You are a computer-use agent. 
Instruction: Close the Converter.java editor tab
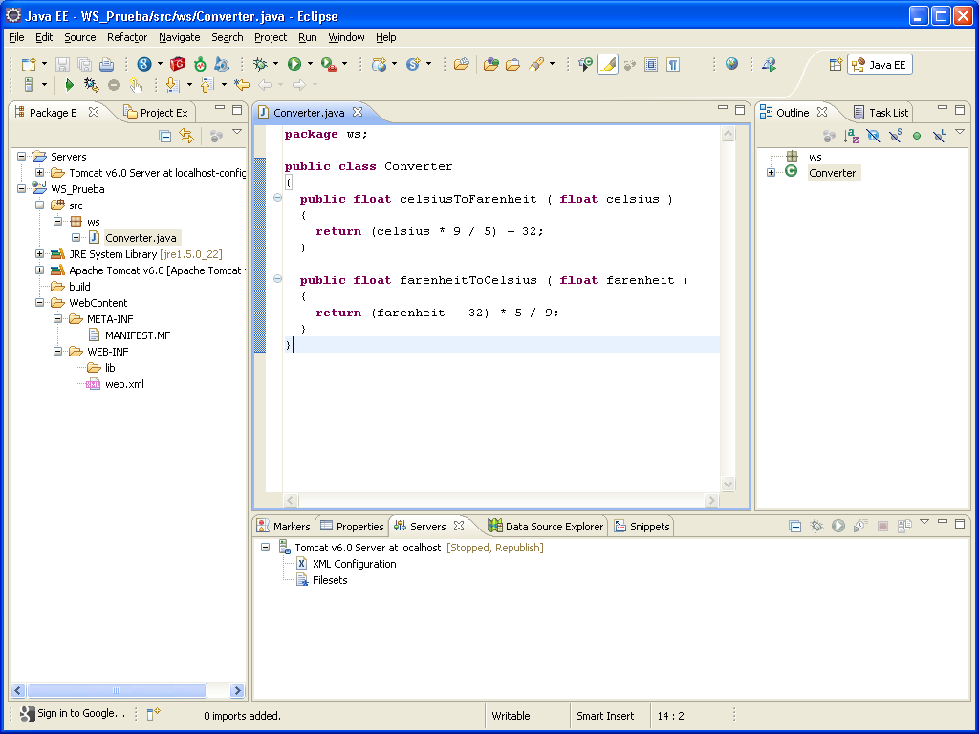point(358,112)
